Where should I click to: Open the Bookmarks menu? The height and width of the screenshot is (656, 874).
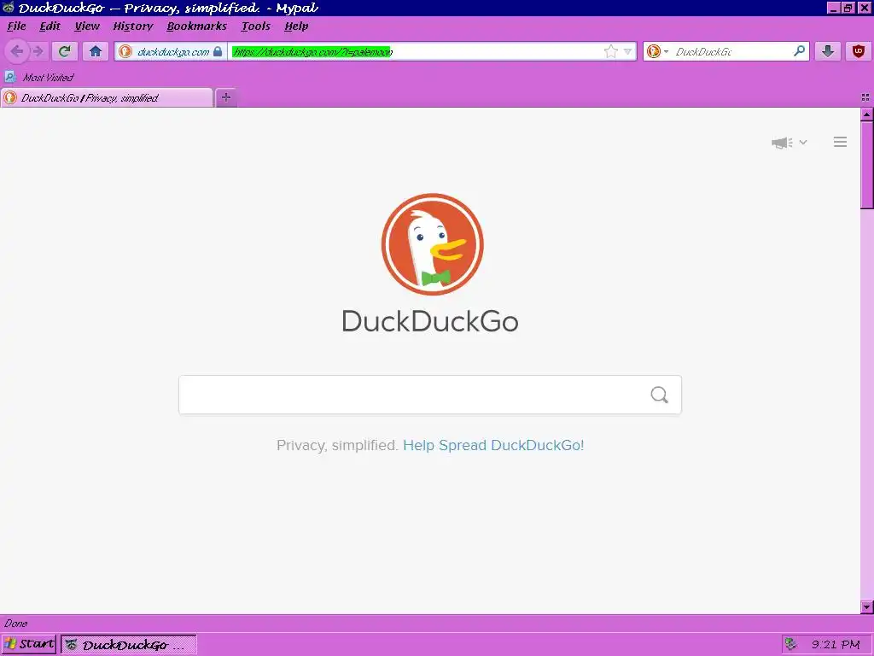[x=197, y=26]
